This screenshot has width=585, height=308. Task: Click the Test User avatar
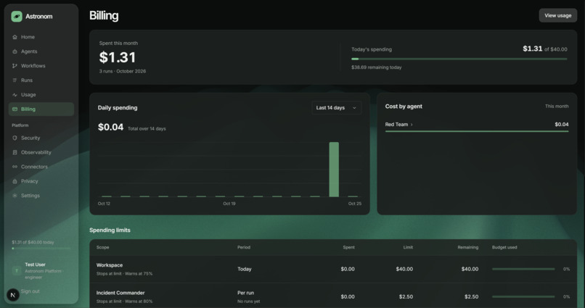pyautogui.click(x=17, y=271)
